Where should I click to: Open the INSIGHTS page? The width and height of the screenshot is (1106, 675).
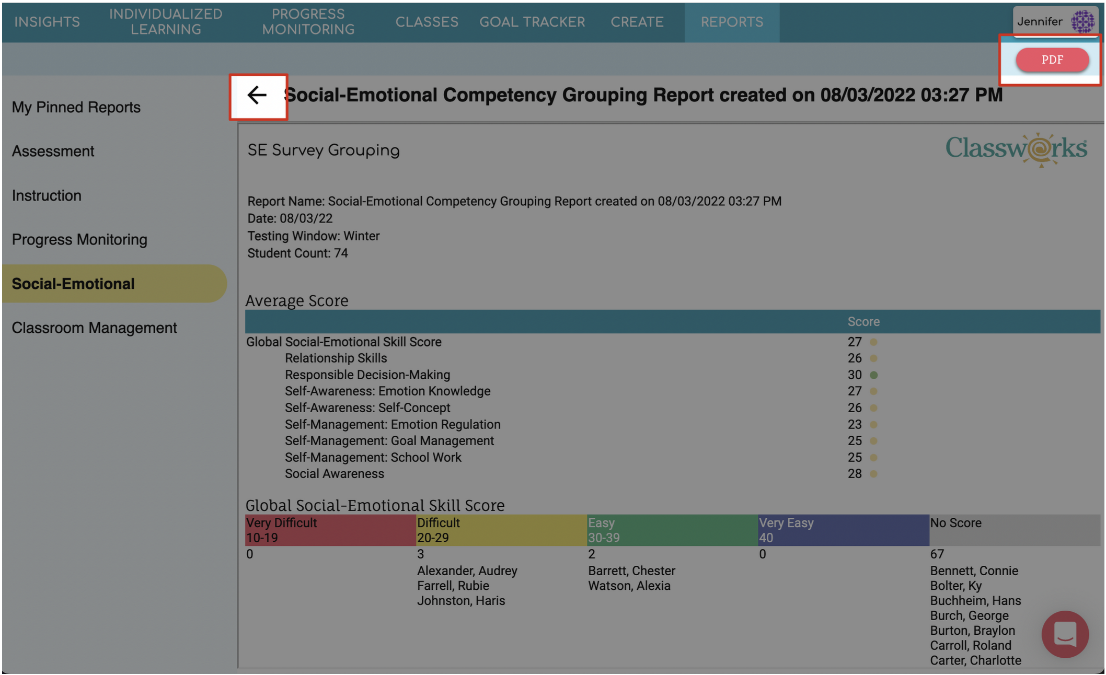pyautogui.click(x=47, y=22)
